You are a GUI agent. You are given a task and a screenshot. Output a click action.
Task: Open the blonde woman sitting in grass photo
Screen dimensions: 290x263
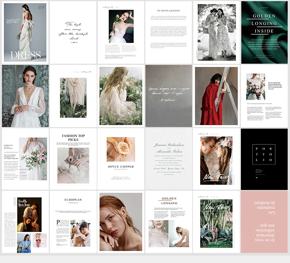coord(121,96)
